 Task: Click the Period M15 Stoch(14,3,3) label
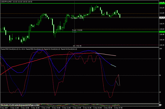coord(10,49)
